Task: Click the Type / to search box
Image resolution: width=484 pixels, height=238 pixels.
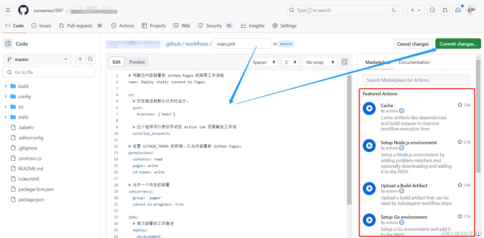Action: tap(343, 10)
